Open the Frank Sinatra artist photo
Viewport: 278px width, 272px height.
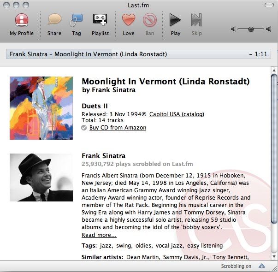41,177
